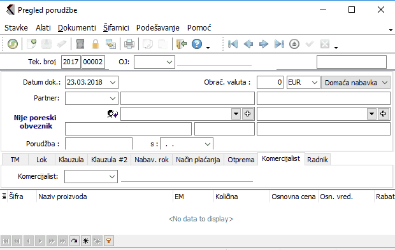
Task: Open the first black-arrow address dropdown
Action: (x=236, y=114)
